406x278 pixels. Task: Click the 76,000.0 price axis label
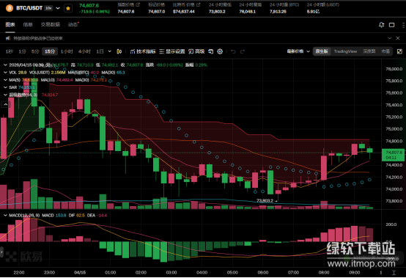tap(394, 69)
